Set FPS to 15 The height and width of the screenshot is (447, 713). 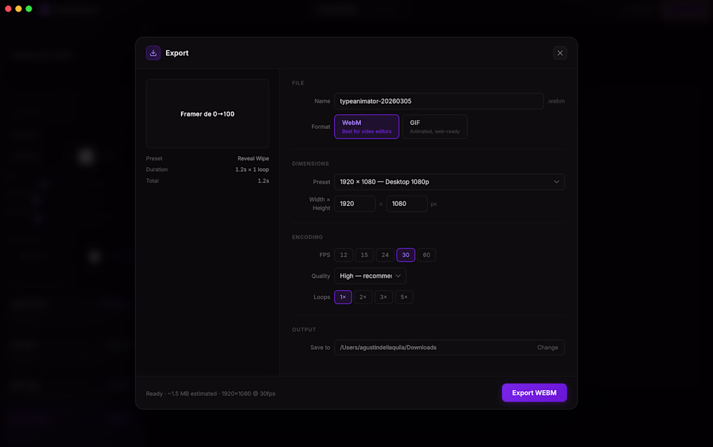pos(364,255)
